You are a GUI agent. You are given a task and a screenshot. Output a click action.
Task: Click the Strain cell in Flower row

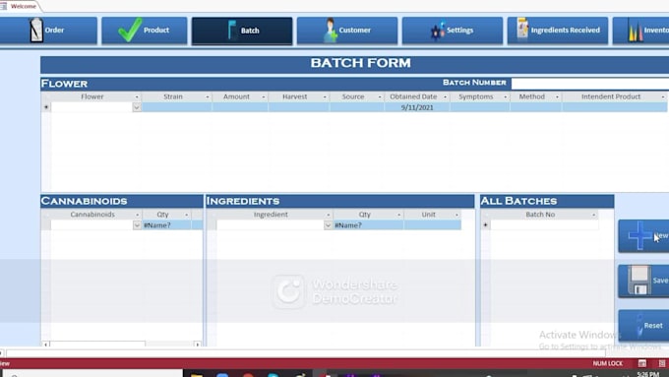pyautogui.click(x=177, y=107)
